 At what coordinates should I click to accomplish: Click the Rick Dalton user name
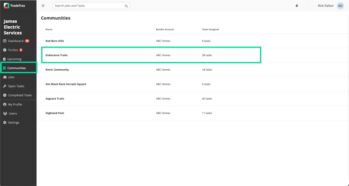click(x=326, y=6)
